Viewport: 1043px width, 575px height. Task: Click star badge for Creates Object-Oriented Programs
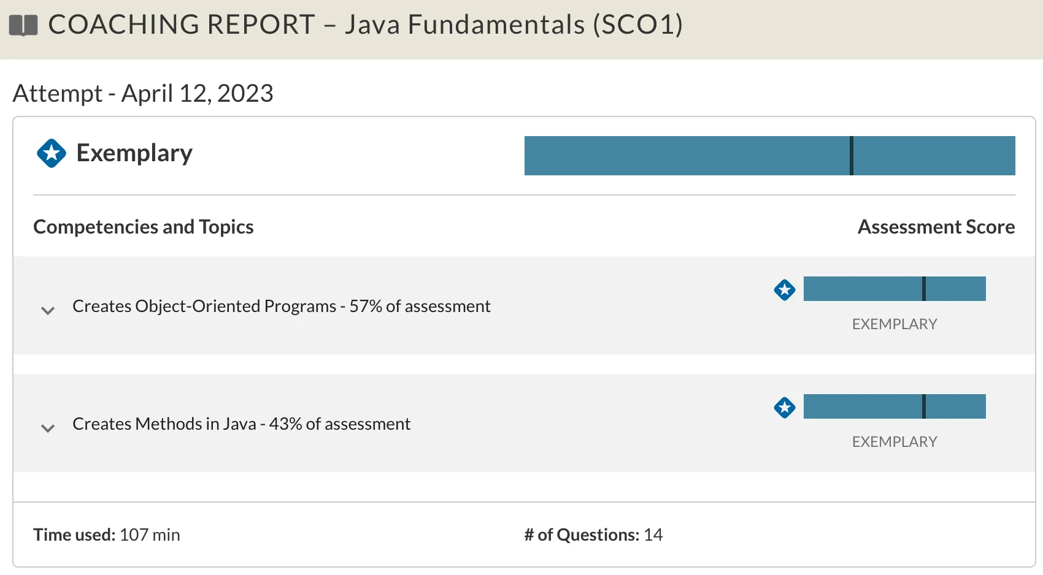(785, 289)
